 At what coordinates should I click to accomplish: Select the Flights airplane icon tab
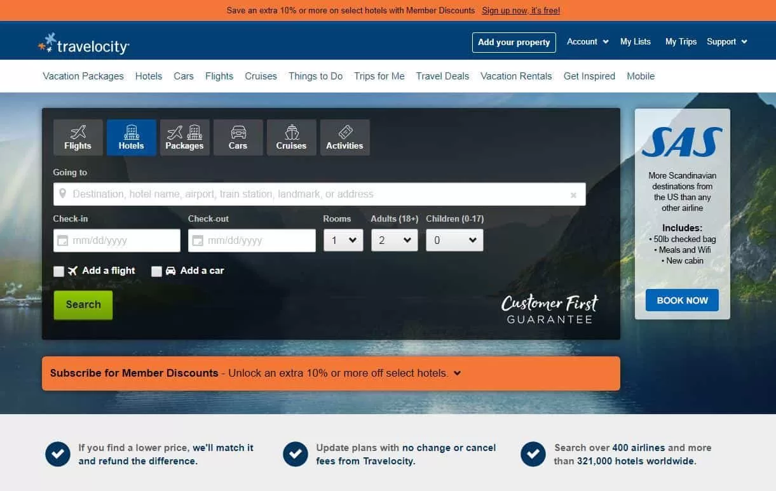click(78, 137)
